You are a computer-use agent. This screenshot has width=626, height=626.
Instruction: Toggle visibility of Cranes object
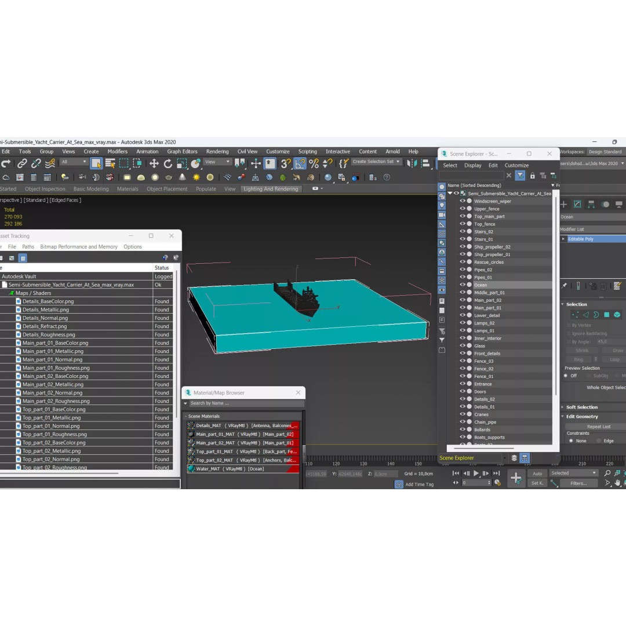(x=463, y=414)
